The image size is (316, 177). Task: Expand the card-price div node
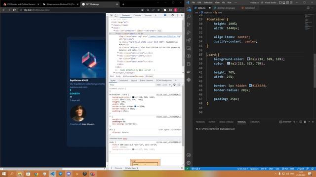point(118,53)
